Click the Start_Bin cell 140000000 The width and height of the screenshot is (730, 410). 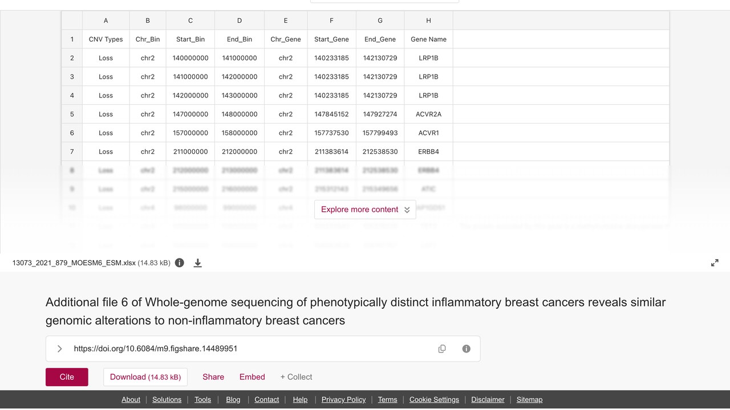point(190,58)
